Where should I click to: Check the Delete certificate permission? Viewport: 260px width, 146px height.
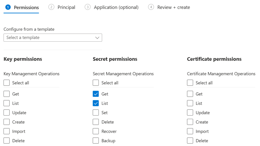click(190, 141)
